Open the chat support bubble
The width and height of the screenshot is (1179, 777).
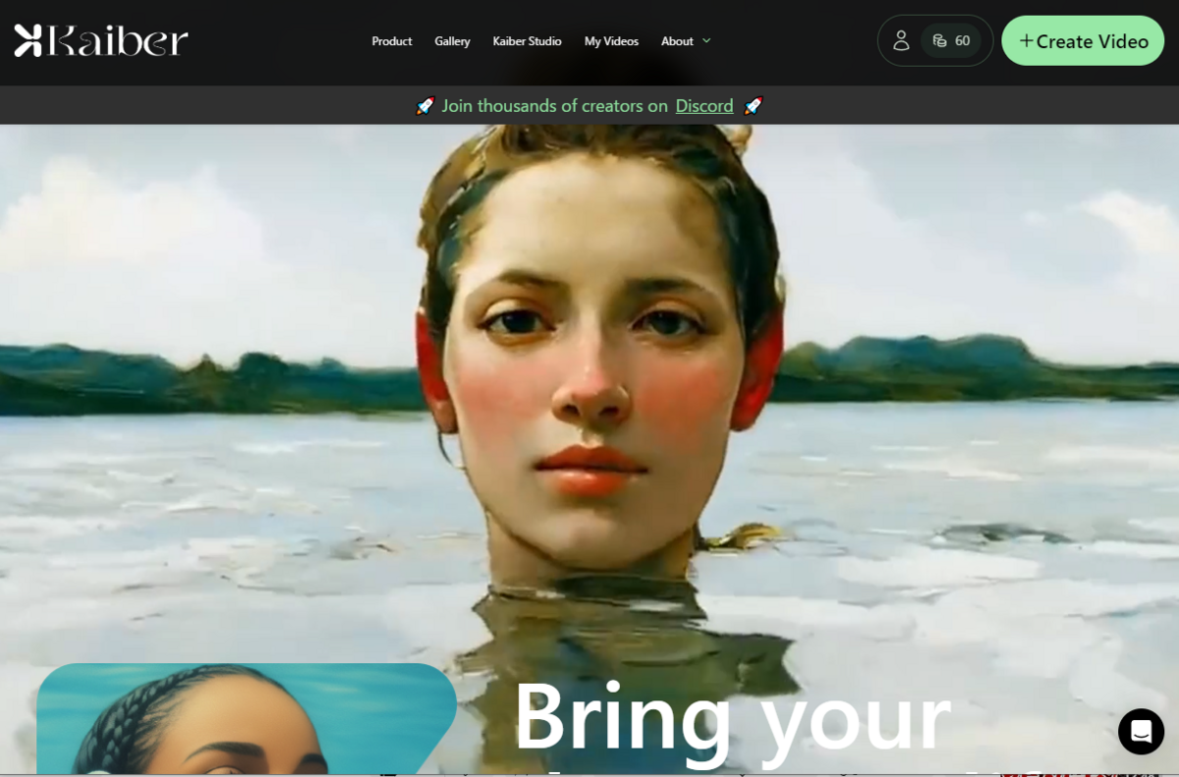tap(1141, 731)
